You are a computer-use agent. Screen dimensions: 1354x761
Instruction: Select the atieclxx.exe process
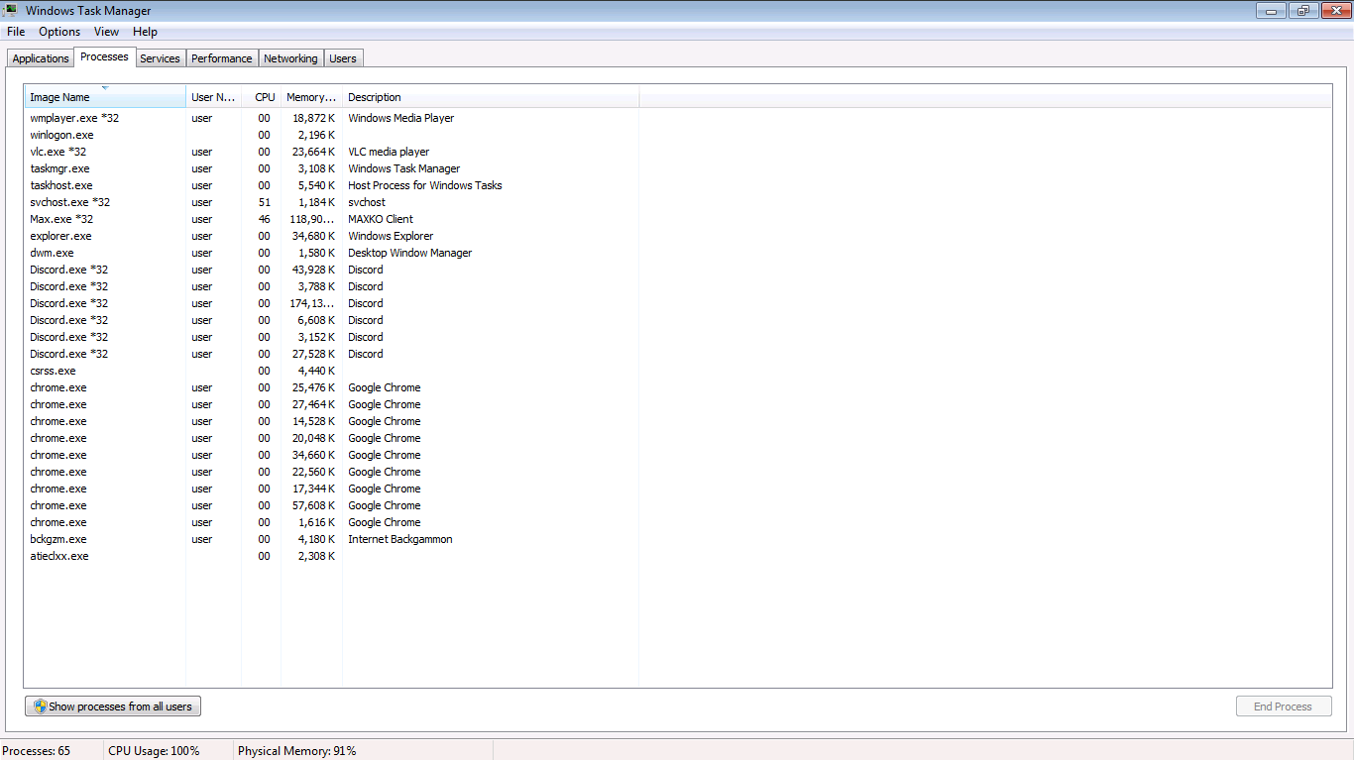click(332, 556)
